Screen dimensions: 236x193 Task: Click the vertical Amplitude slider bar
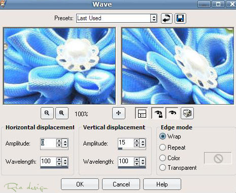pos(132,149)
